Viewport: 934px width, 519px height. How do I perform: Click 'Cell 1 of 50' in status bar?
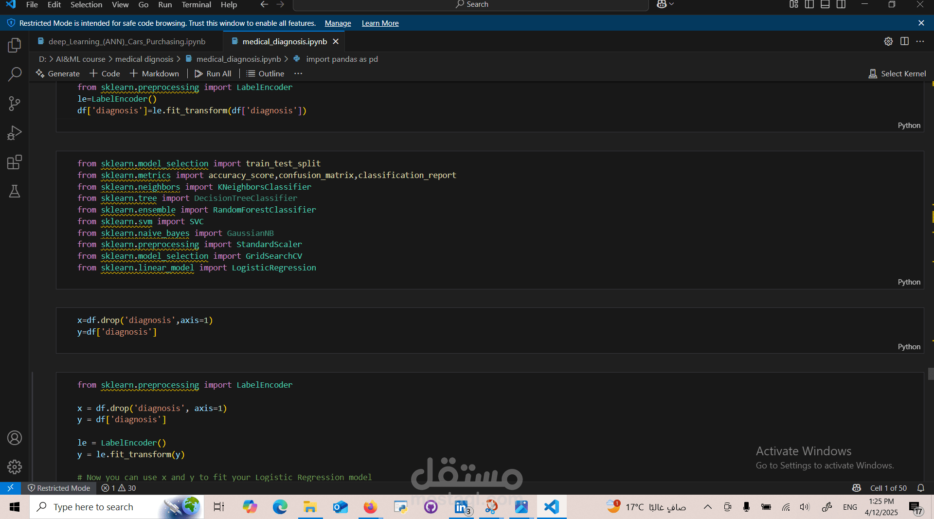pos(888,488)
